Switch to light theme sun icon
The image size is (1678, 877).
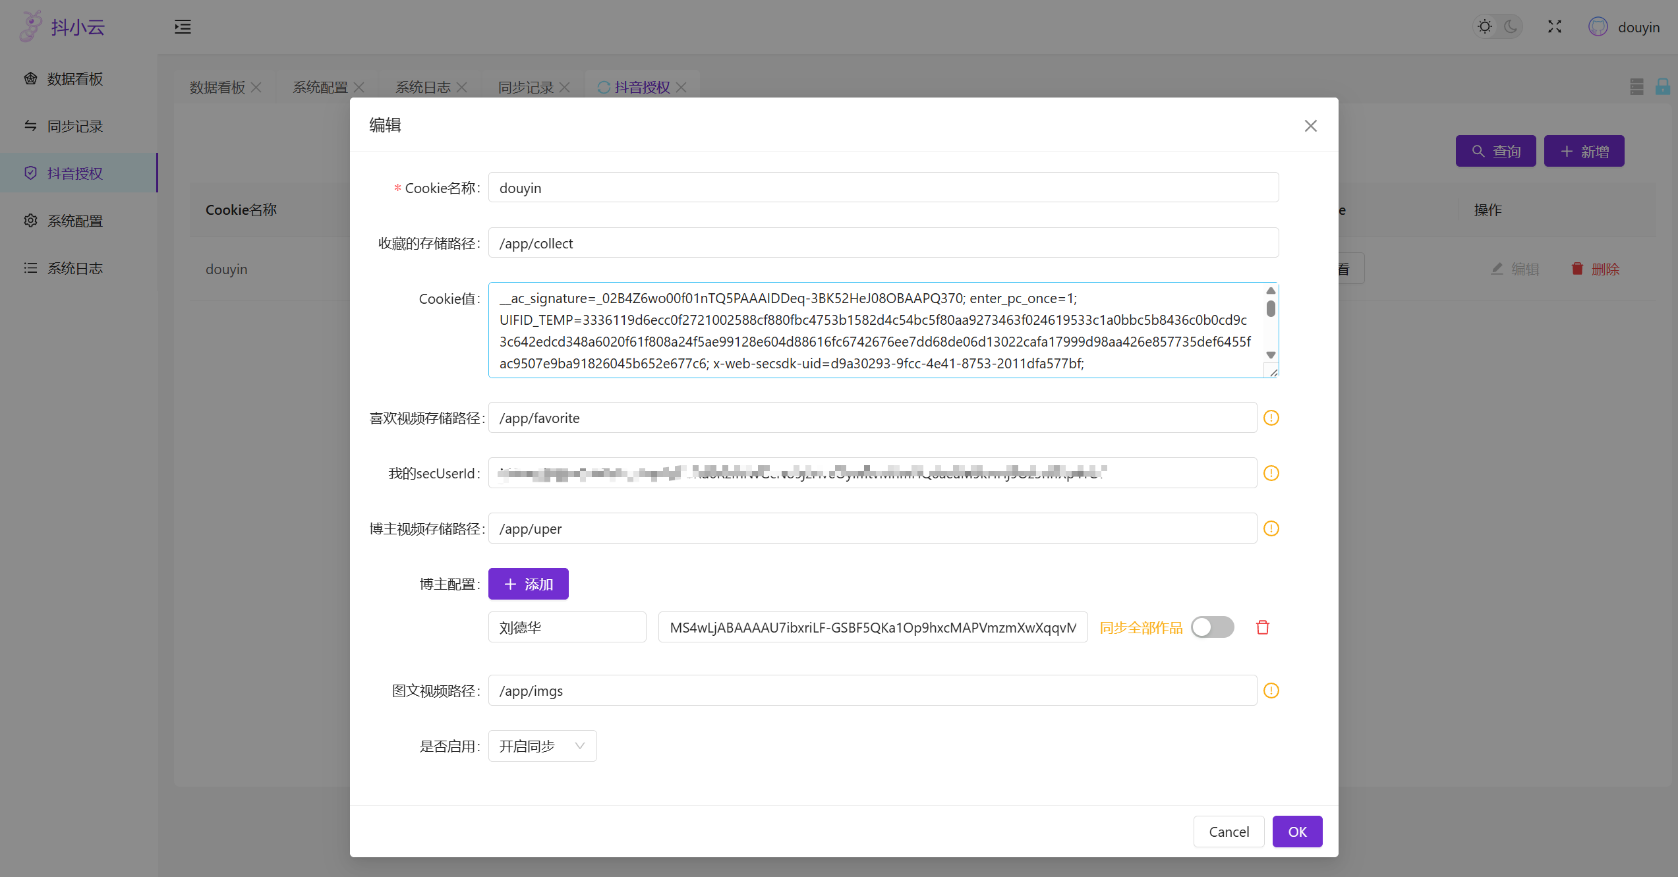tap(1485, 27)
